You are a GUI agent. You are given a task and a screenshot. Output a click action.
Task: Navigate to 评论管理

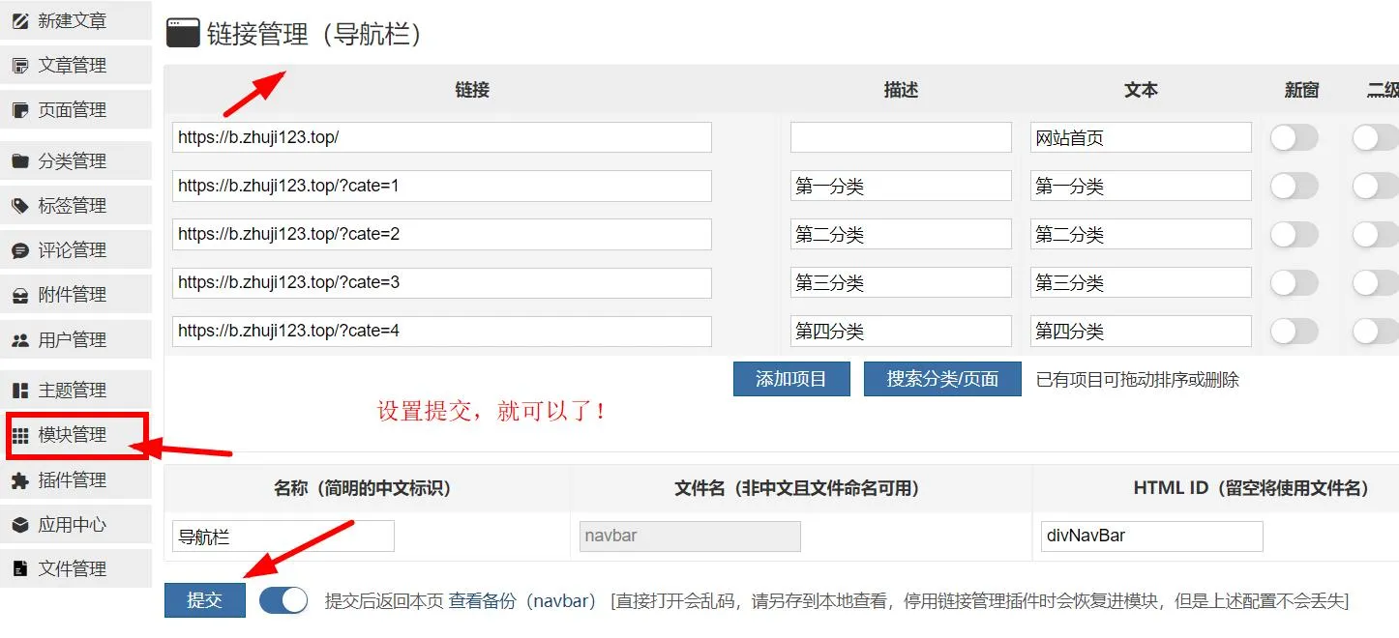click(x=75, y=250)
